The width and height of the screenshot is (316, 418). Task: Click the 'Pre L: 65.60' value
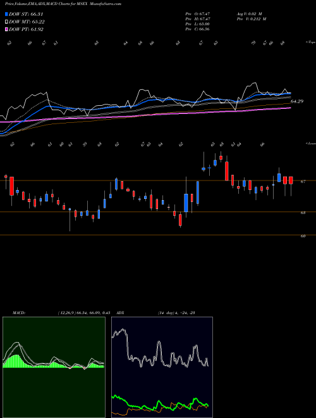(197, 24)
